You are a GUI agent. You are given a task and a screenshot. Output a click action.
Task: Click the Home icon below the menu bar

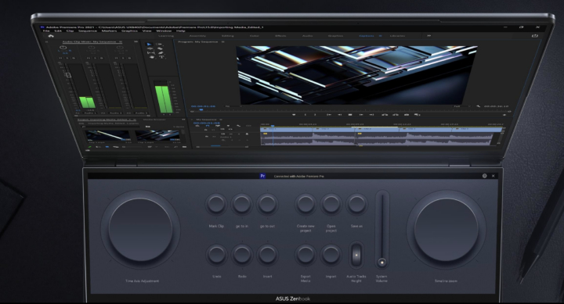click(51, 36)
